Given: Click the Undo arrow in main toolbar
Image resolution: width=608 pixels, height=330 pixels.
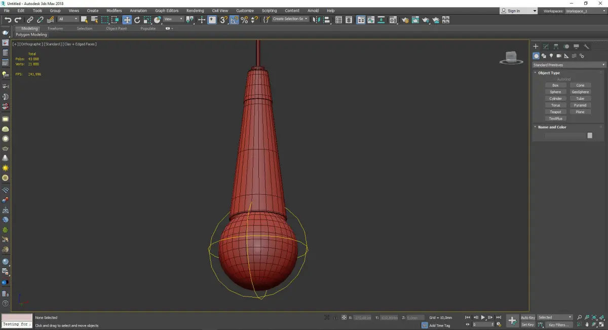Looking at the screenshot, I should [x=8, y=20].
